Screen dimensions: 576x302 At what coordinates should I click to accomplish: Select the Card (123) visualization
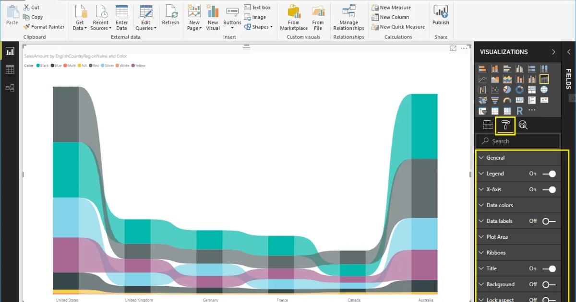point(519,100)
